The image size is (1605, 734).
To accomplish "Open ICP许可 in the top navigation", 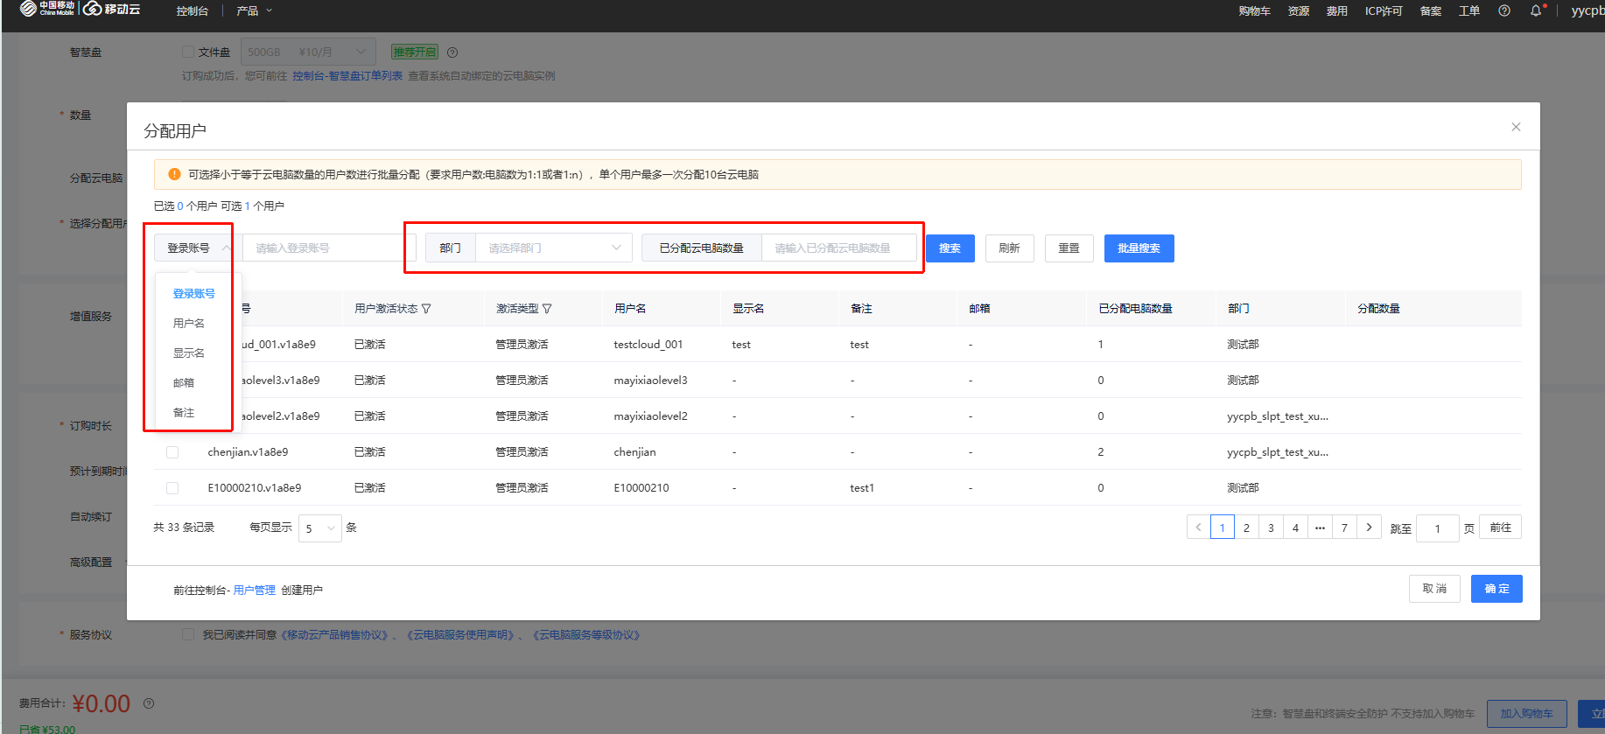I will tap(1384, 11).
